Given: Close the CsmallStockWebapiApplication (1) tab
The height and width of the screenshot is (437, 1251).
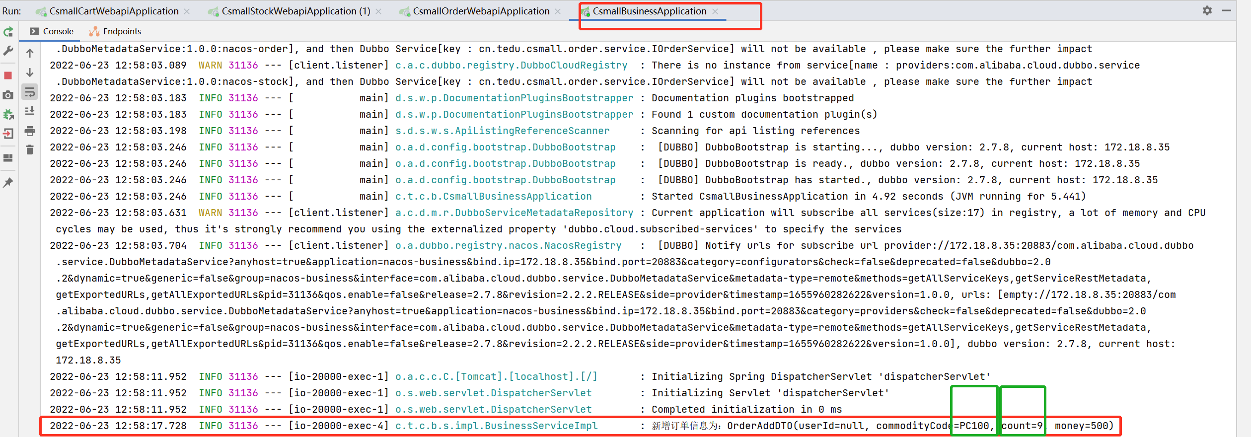Looking at the screenshot, I should coord(378,11).
